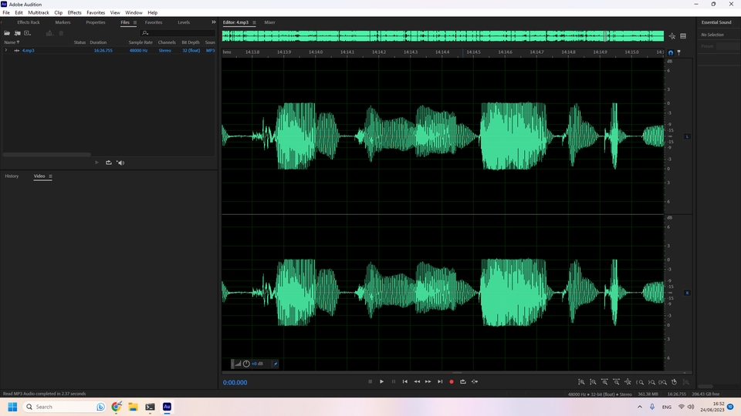Toggle Files panel auto-play speaker icon
Screen dimensions: 741x416
click(120, 163)
